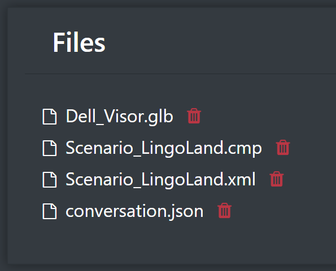This screenshot has width=336, height=271.
Task: Click the Files panel heading
Action: (x=79, y=42)
